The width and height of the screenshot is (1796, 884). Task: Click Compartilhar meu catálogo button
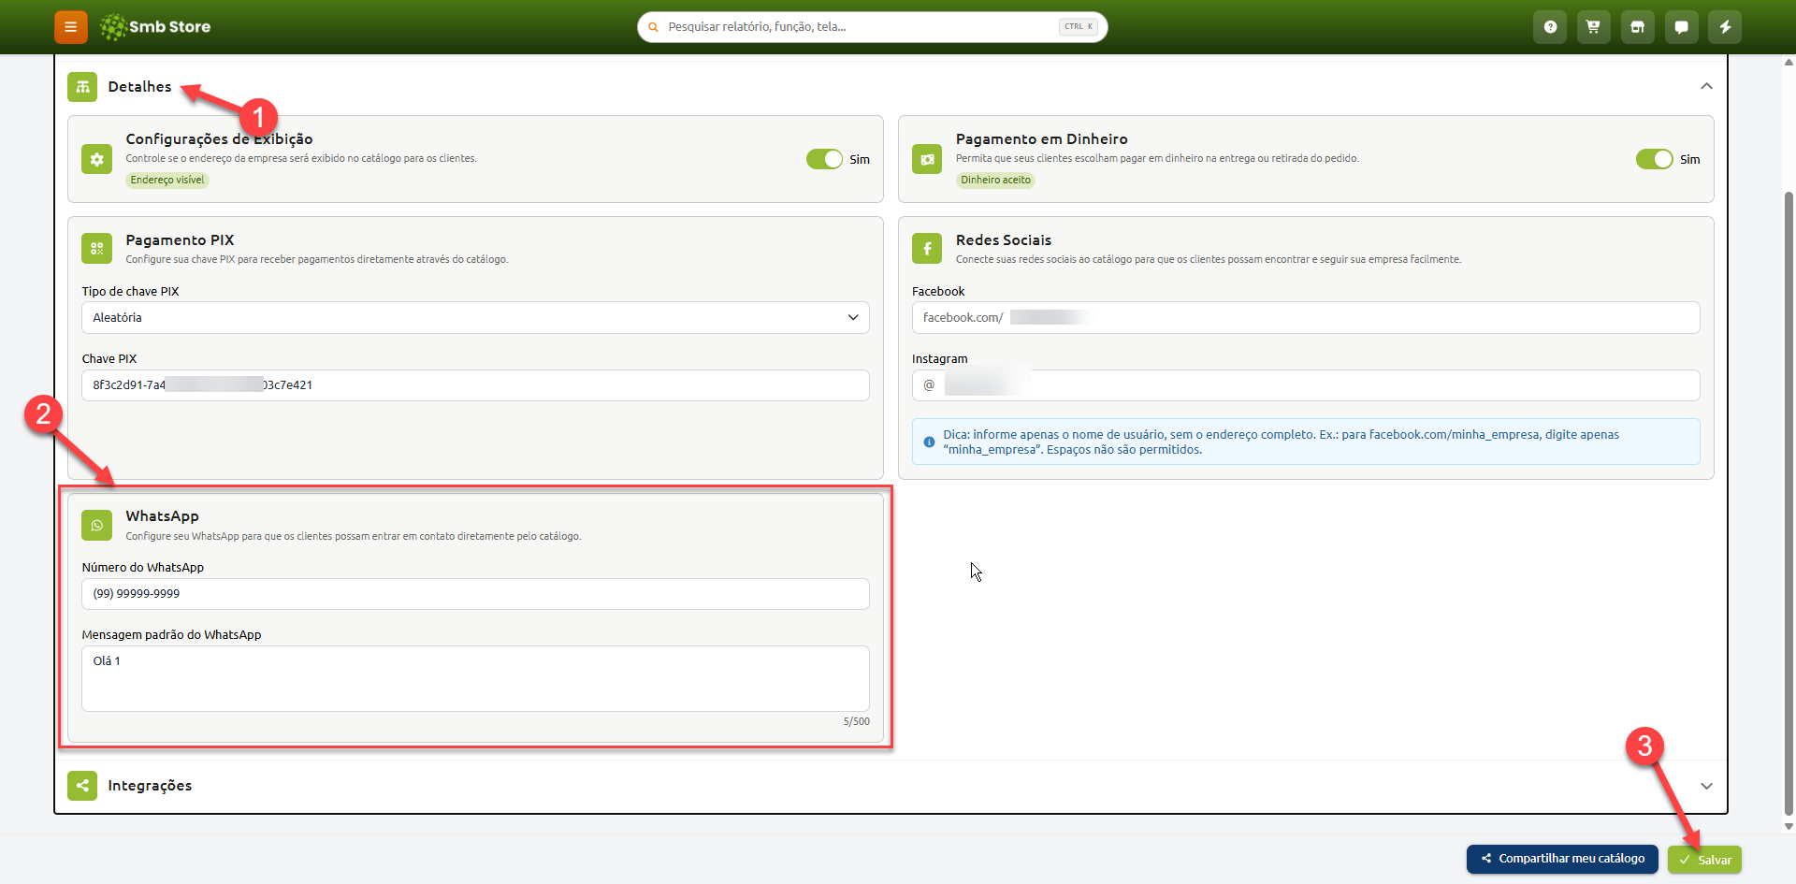[x=1562, y=859]
